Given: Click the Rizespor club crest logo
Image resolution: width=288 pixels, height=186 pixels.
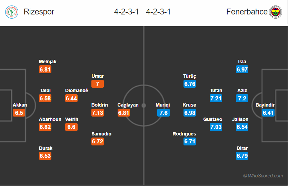Looking at the screenshot, I should 12,12.
